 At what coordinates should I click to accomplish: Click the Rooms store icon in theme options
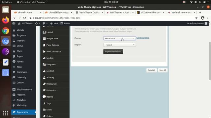click(44, 97)
